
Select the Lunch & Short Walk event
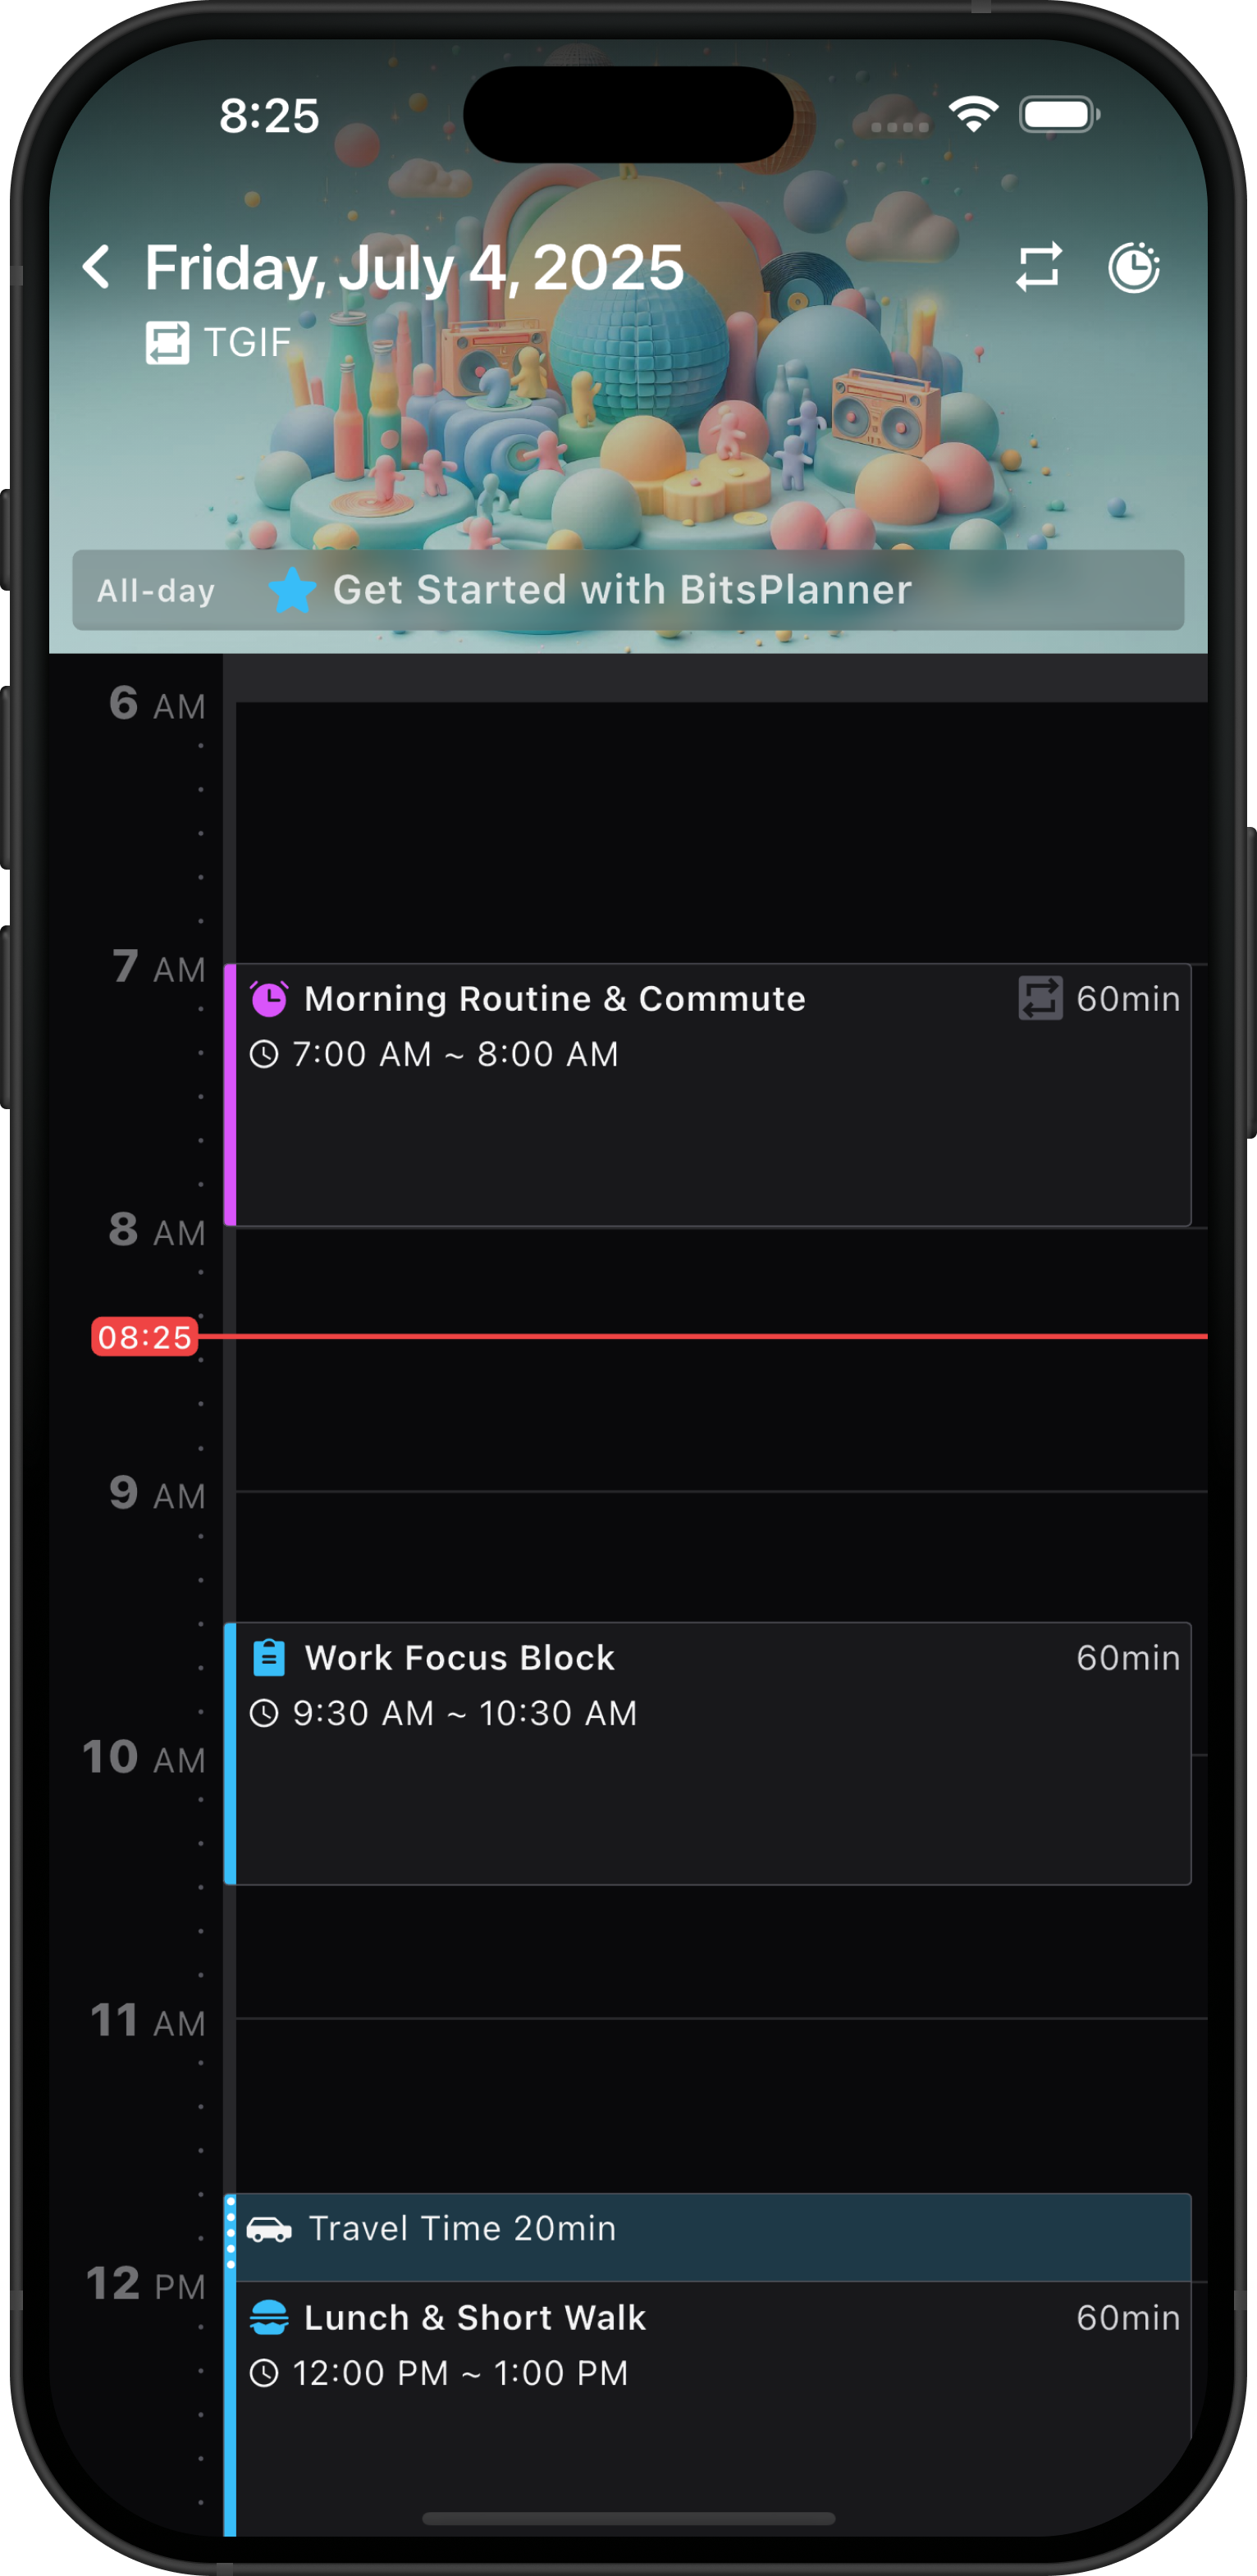tap(710, 2400)
